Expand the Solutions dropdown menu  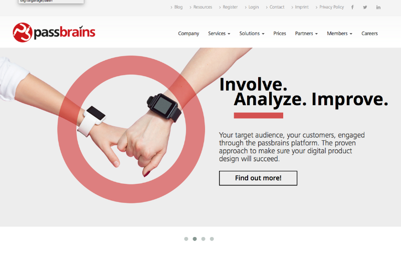[252, 34]
